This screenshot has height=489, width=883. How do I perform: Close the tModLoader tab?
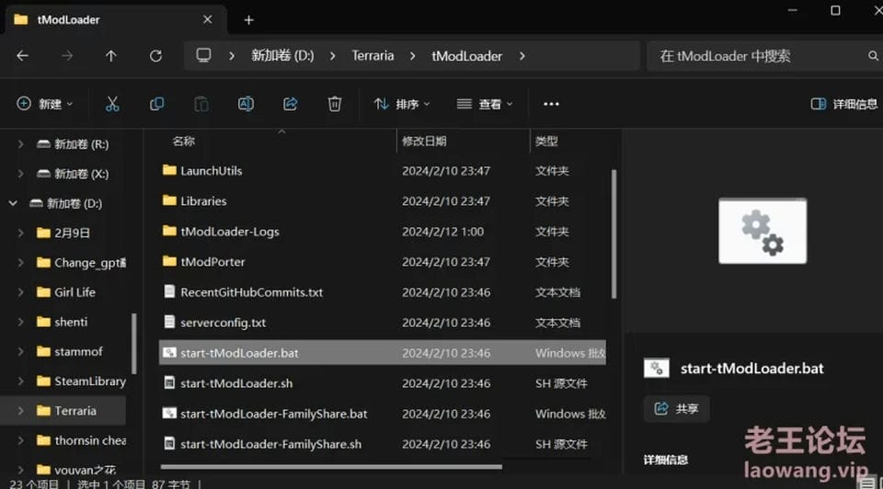point(207,19)
